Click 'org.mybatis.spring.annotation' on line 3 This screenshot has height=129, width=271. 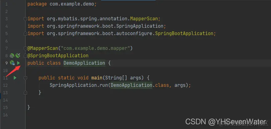point(87,19)
